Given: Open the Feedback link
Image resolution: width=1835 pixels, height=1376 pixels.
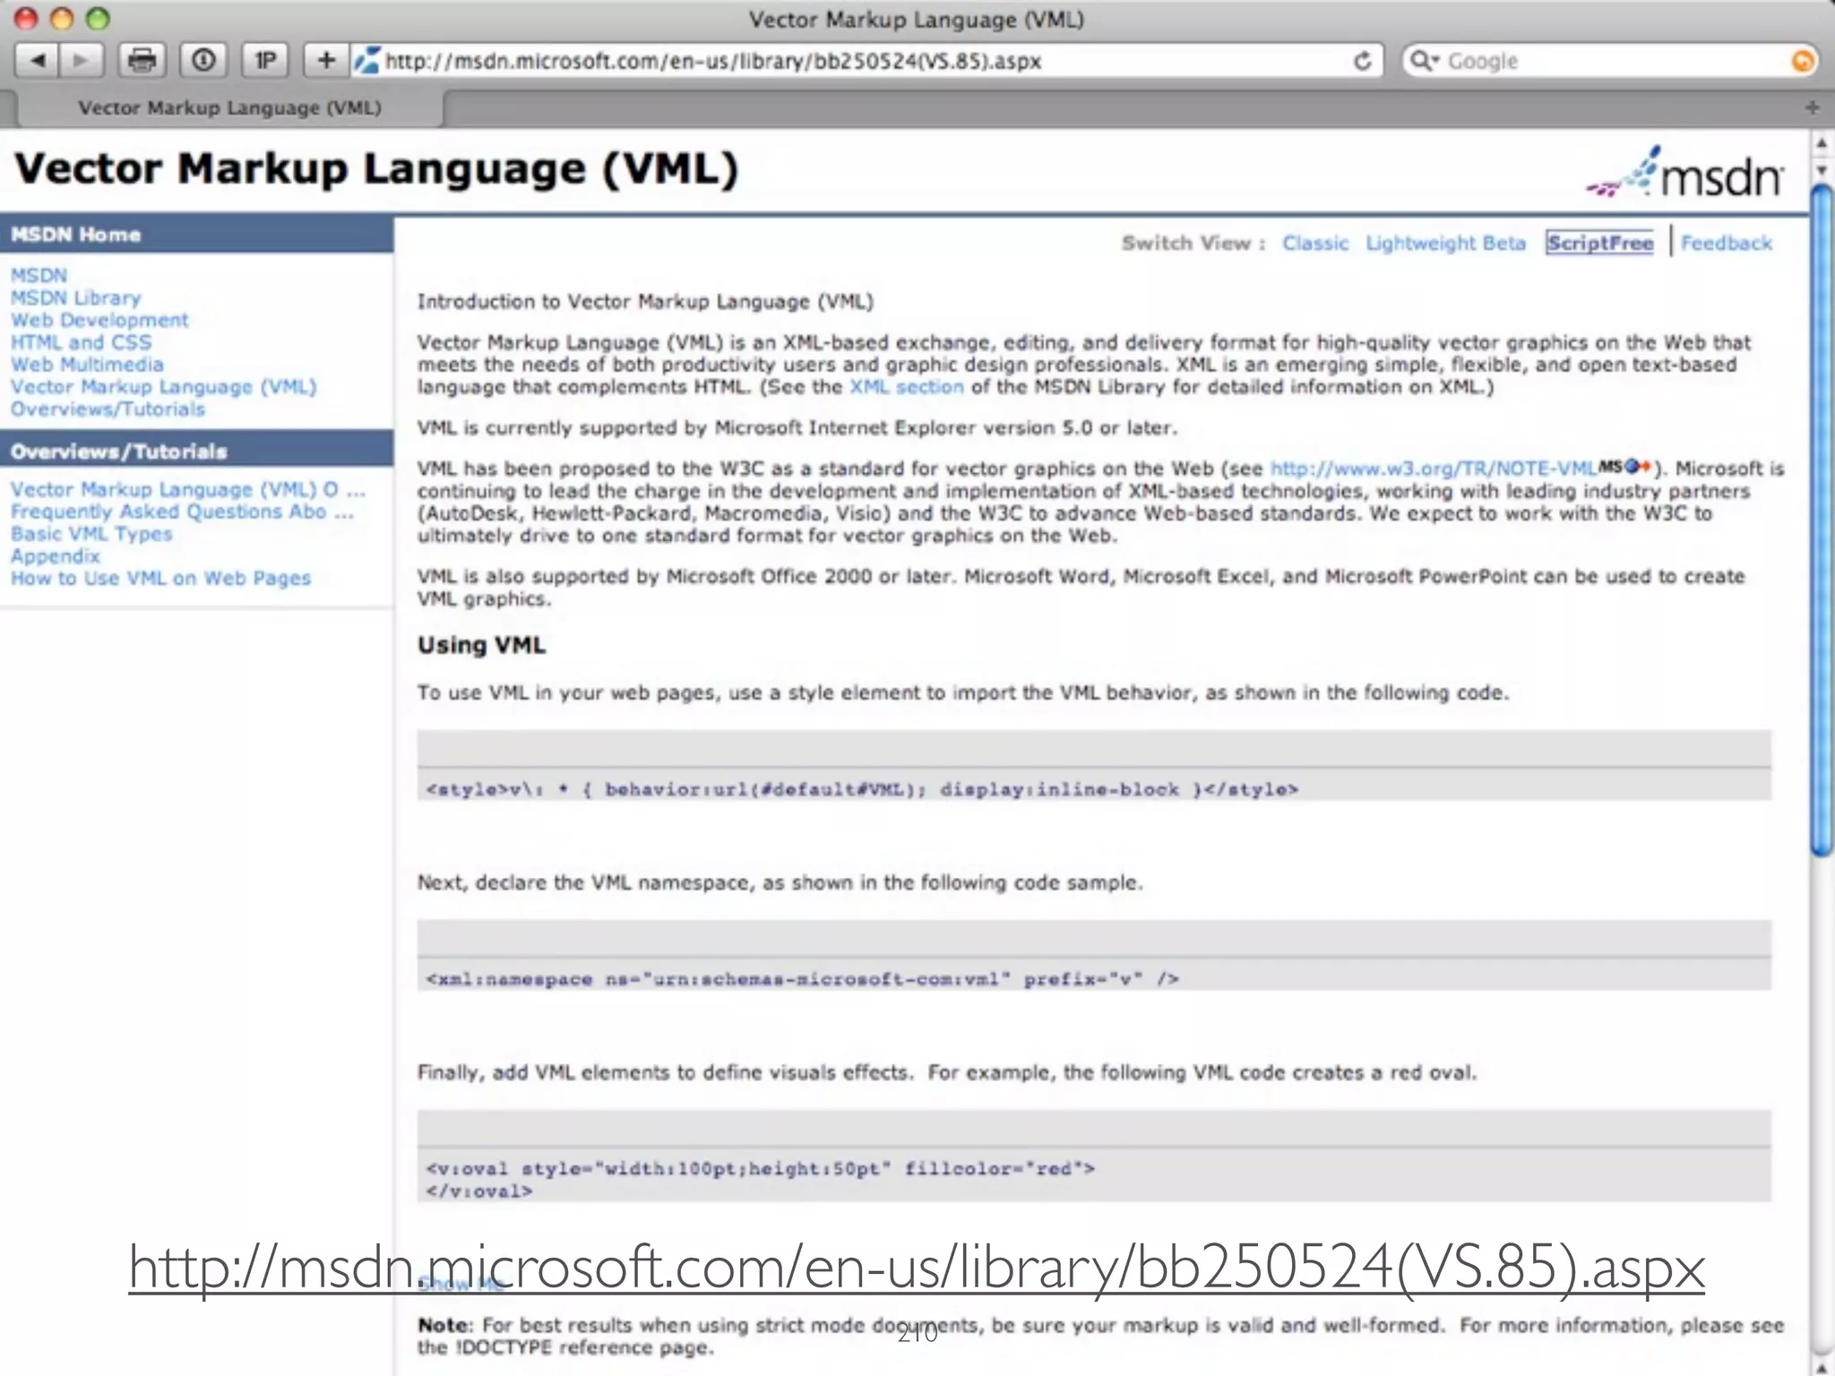Looking at the screenshot, I should [1726, 243].
